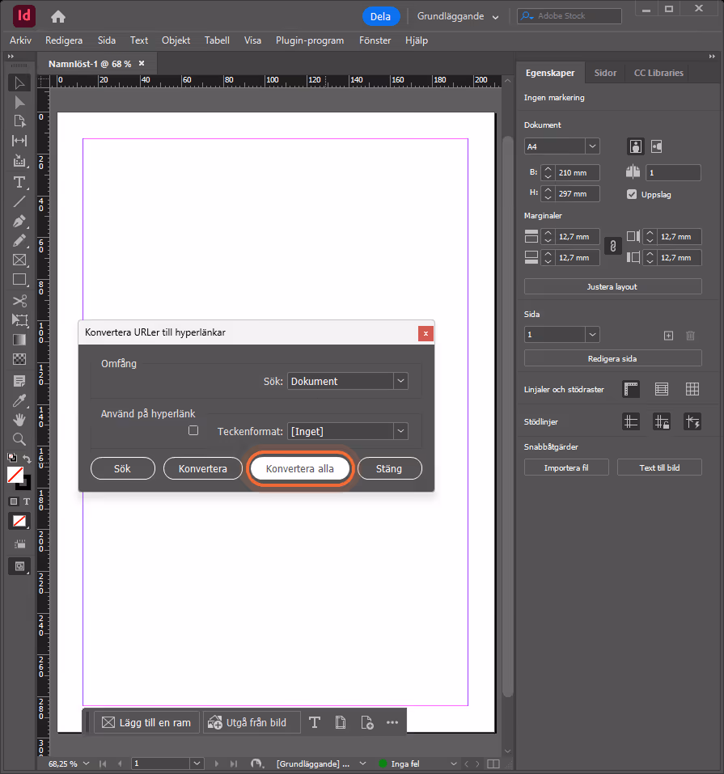Click the Konvertera alla button

point(300,468)
